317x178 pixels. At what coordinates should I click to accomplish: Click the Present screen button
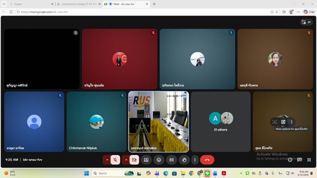click(146, 160)
